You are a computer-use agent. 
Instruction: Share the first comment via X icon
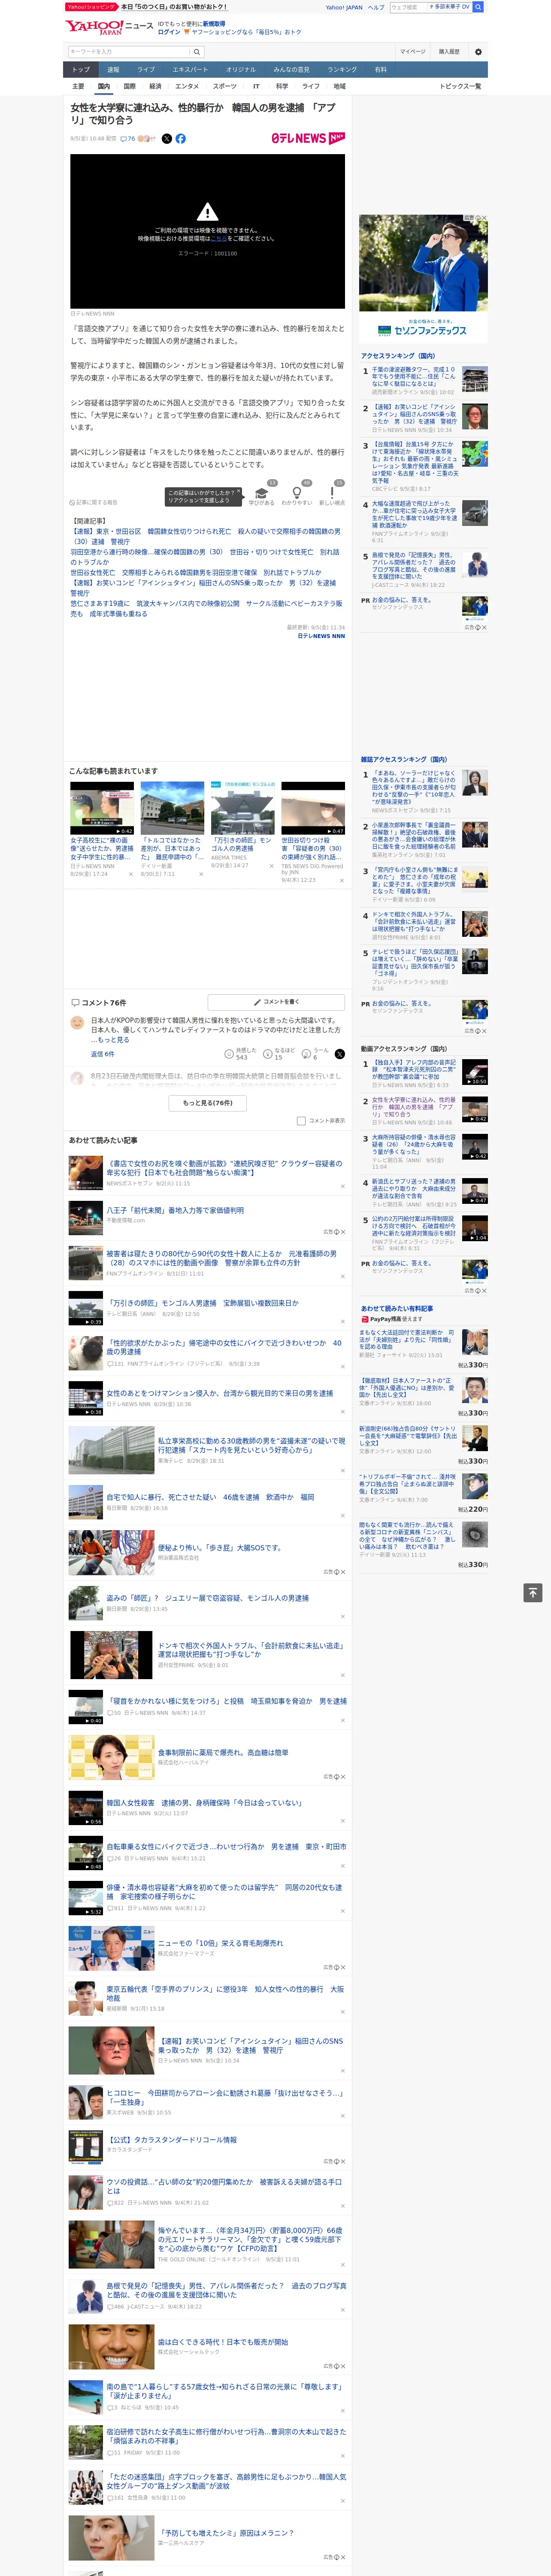point(339,1054)
